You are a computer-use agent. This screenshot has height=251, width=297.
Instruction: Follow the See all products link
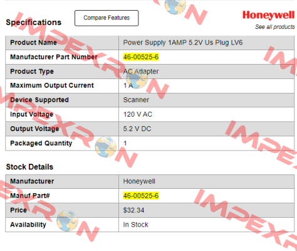(x=275, y=27)
